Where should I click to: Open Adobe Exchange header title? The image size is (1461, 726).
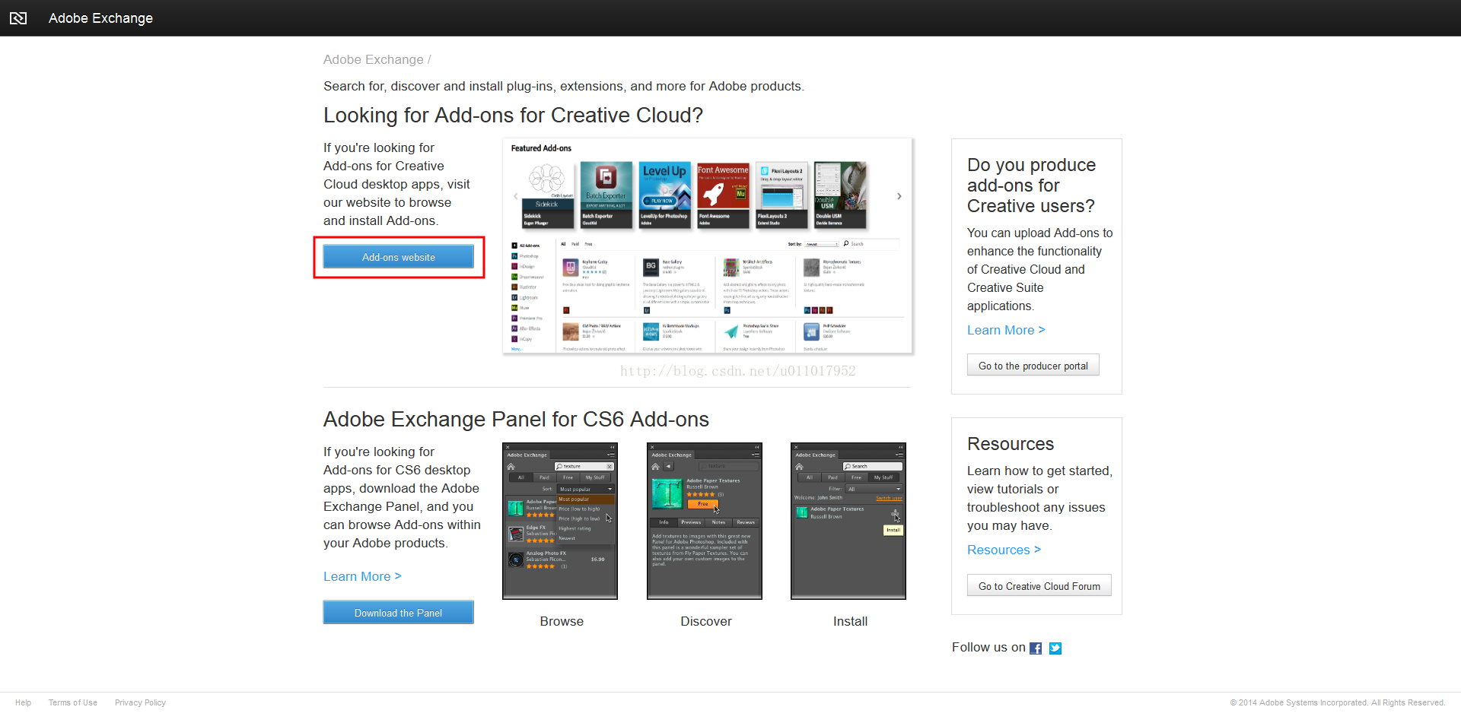100,18
